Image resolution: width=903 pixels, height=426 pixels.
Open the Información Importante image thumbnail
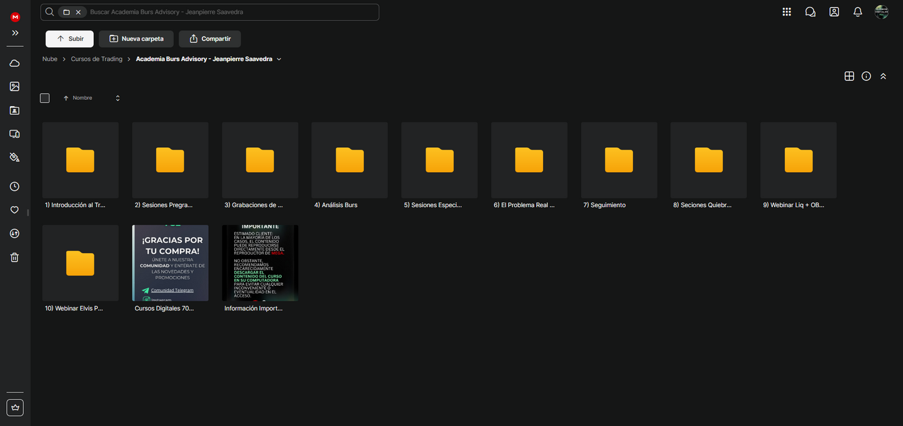[x=260, y=263]
